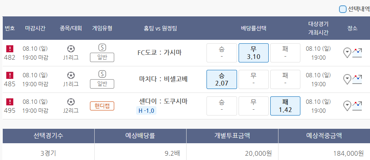Screen dimensions: 370x160
Task: Click the 일반 label for match 485
Action: [x=102, y=84]
